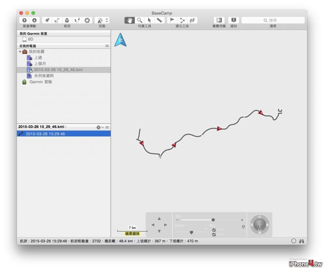The width and height of the screenshot is (324, 269).
Task: Select the footprints track creation tool
Action: pyautogui.click(x=192, y=20)
